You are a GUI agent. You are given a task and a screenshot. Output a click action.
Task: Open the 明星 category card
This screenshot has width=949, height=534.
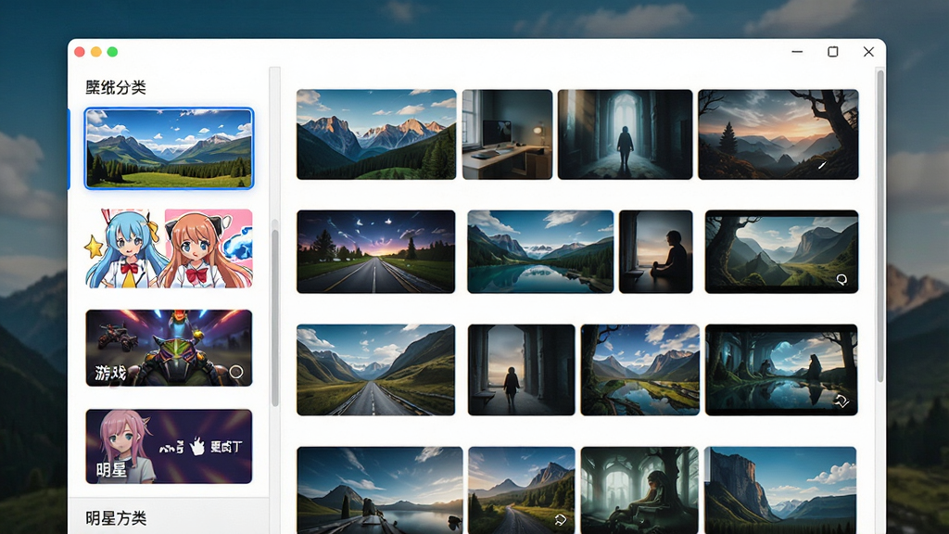coord(169,446)
